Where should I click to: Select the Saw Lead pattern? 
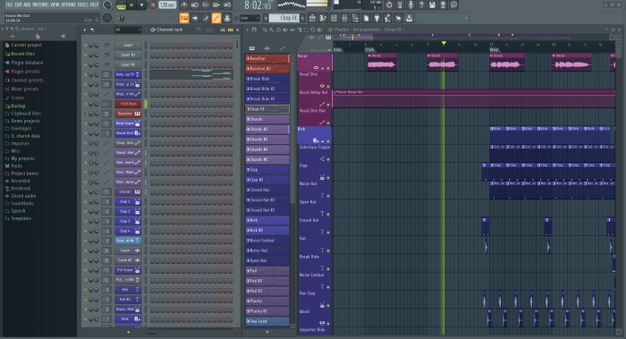tap(267, 321)
